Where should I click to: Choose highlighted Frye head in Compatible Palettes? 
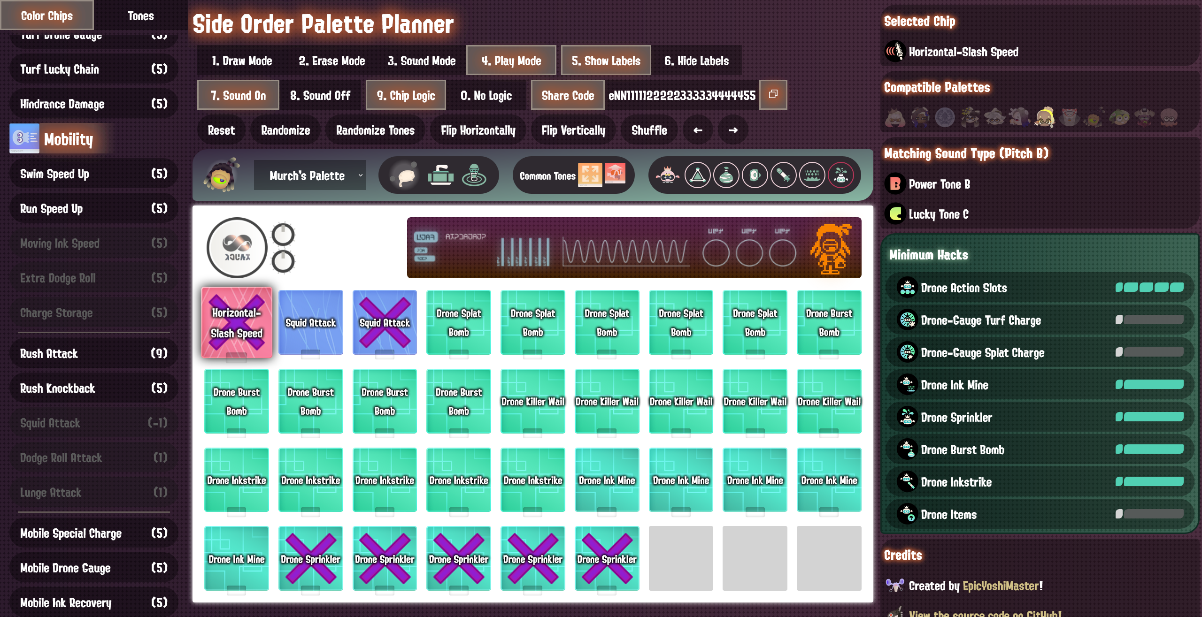(1044, 117)
